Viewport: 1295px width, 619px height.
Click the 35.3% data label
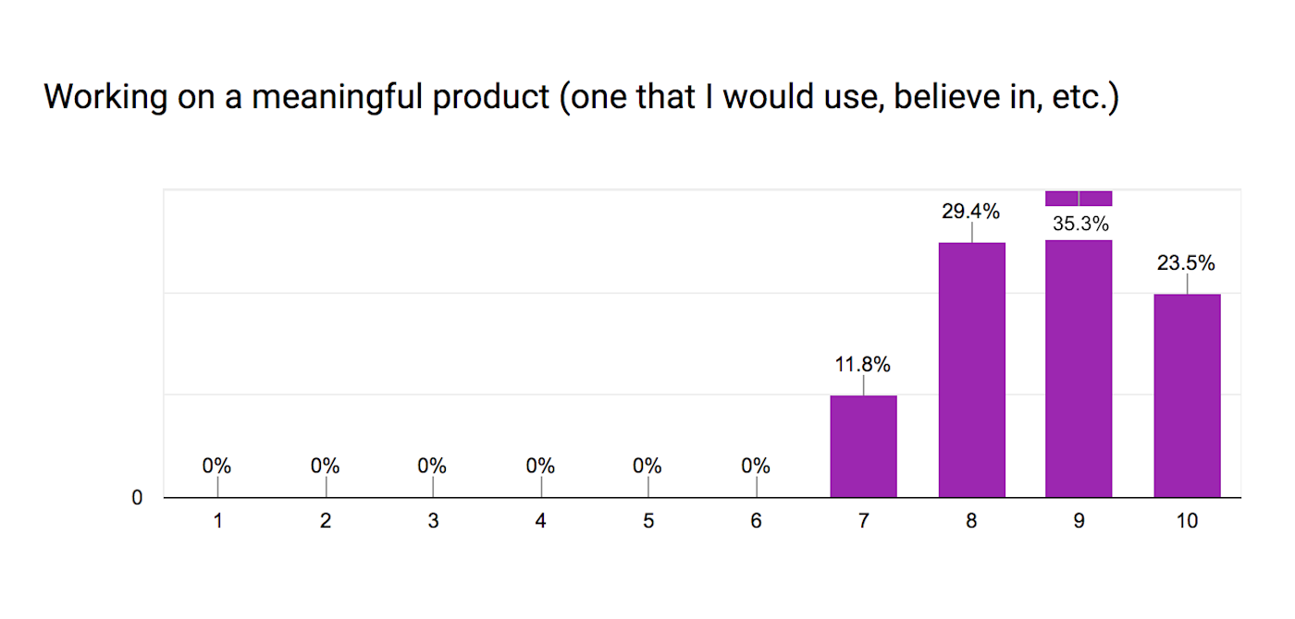coord(1080,224)
